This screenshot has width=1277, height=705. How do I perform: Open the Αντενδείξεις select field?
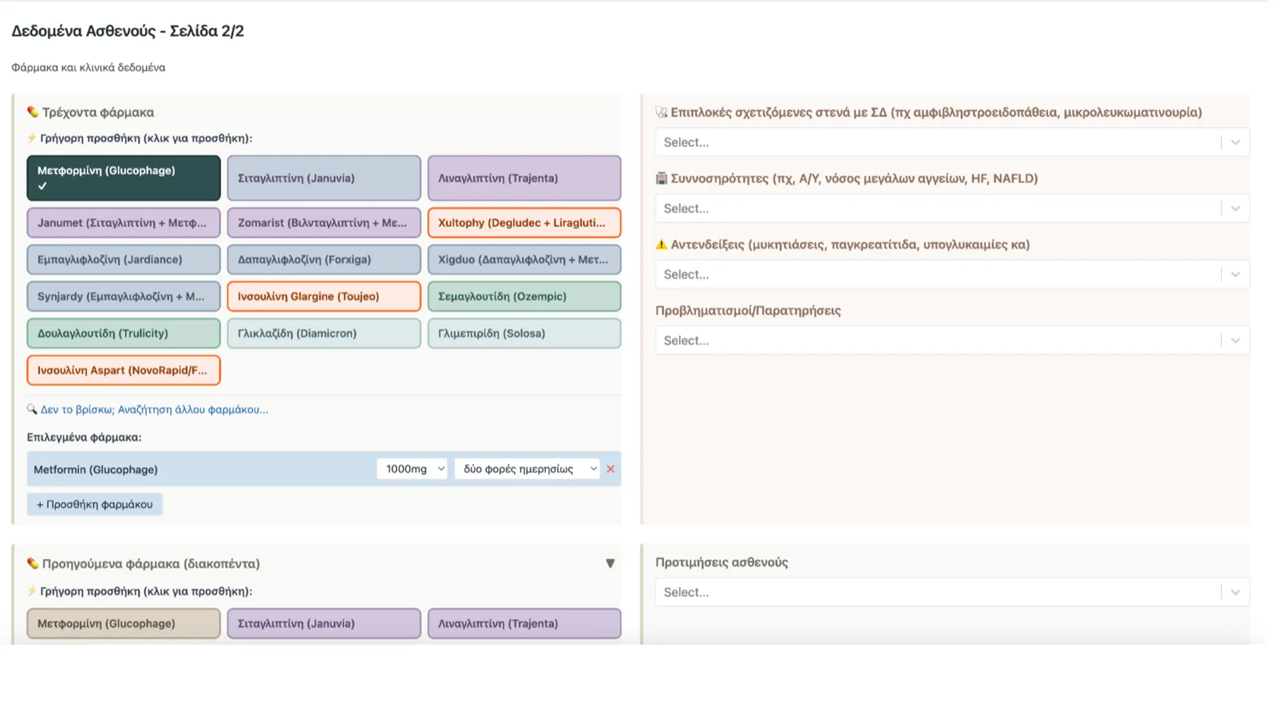tap(952, 274)
